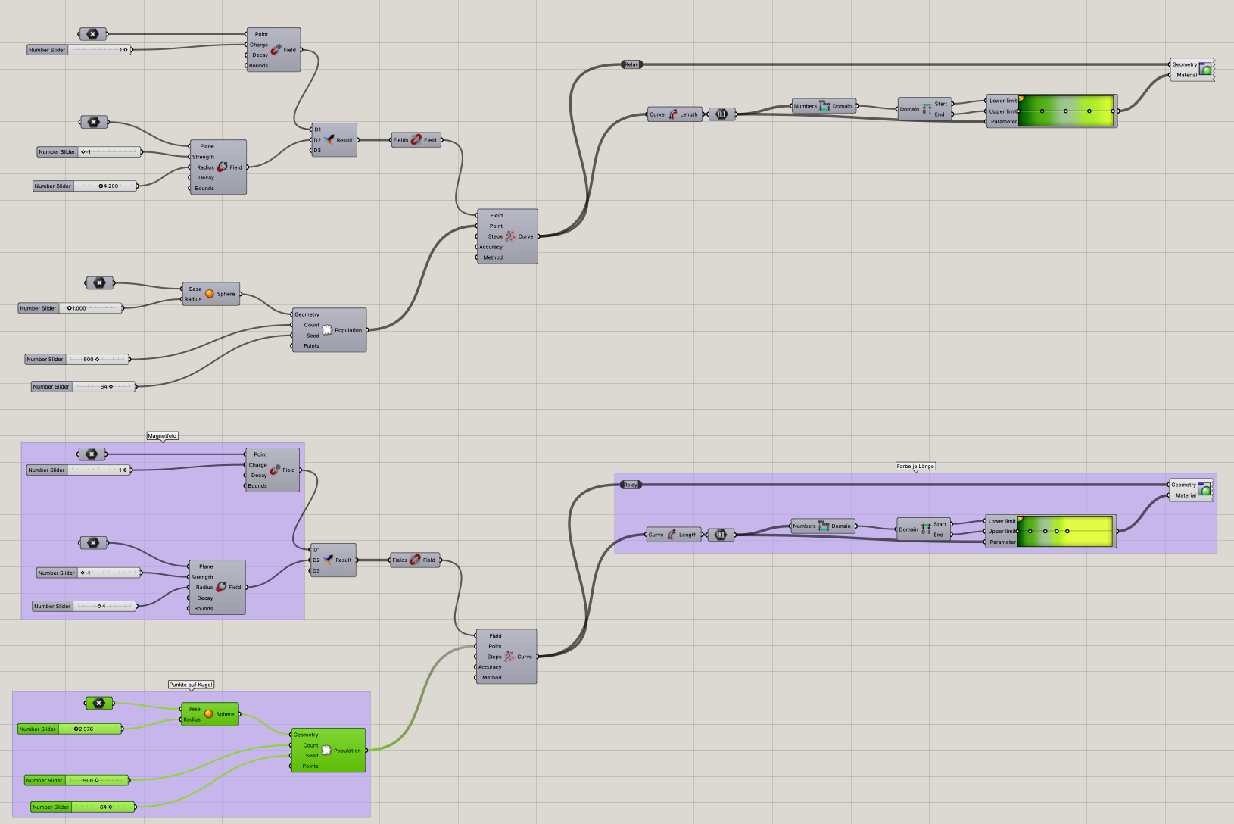1234x824 pixels.
Task: Click the orange Sphere component icon
Action: pyautogui.click(x=210, y=294)
